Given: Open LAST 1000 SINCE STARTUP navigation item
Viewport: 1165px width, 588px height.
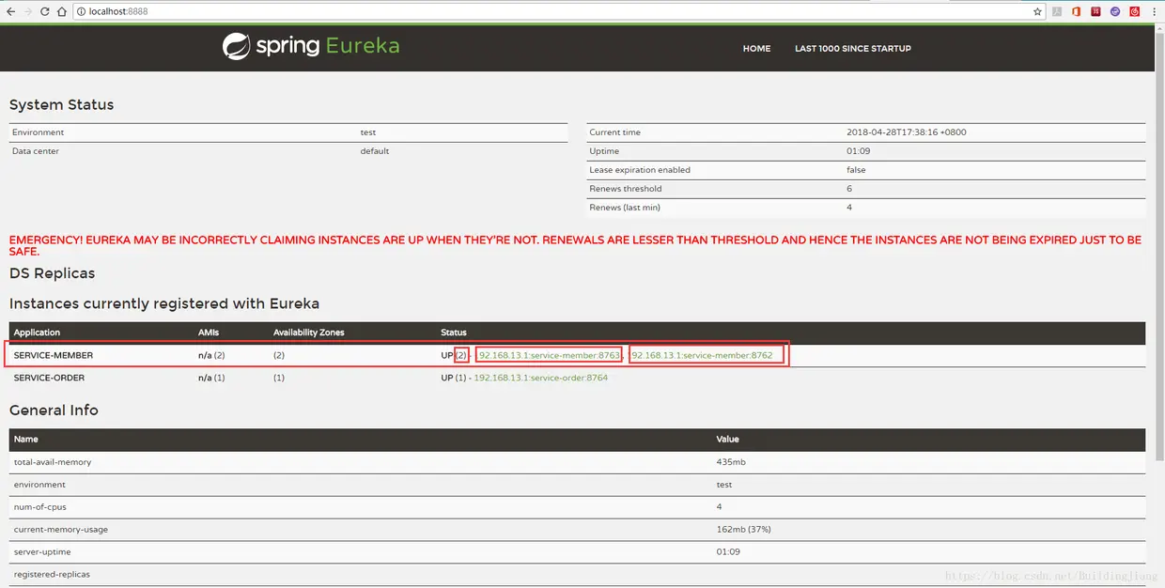Looking at the screenshot, I should coord(853,49).
